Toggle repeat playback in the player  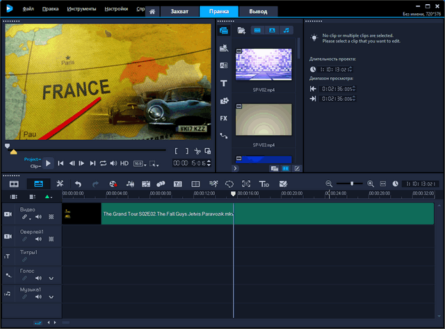click(103, 163)
